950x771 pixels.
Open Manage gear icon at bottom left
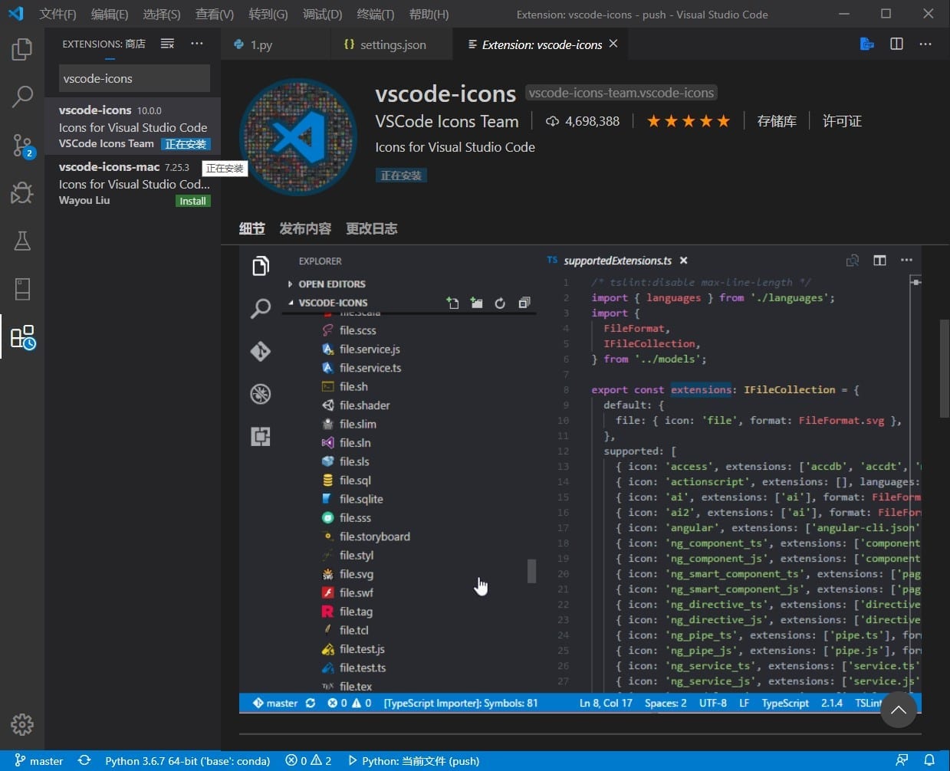[22, 724]
